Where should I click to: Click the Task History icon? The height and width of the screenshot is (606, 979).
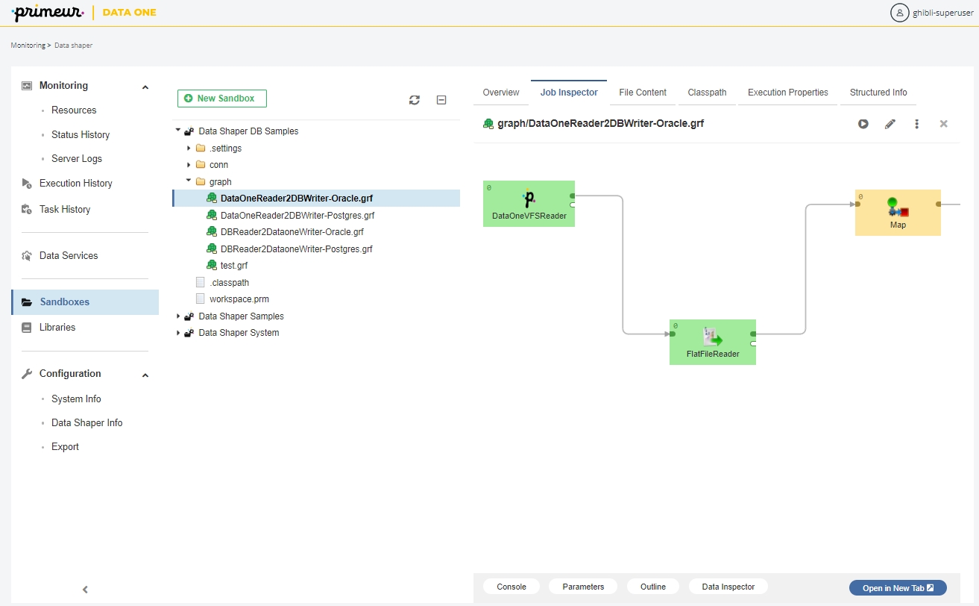(x=27, y=210)
